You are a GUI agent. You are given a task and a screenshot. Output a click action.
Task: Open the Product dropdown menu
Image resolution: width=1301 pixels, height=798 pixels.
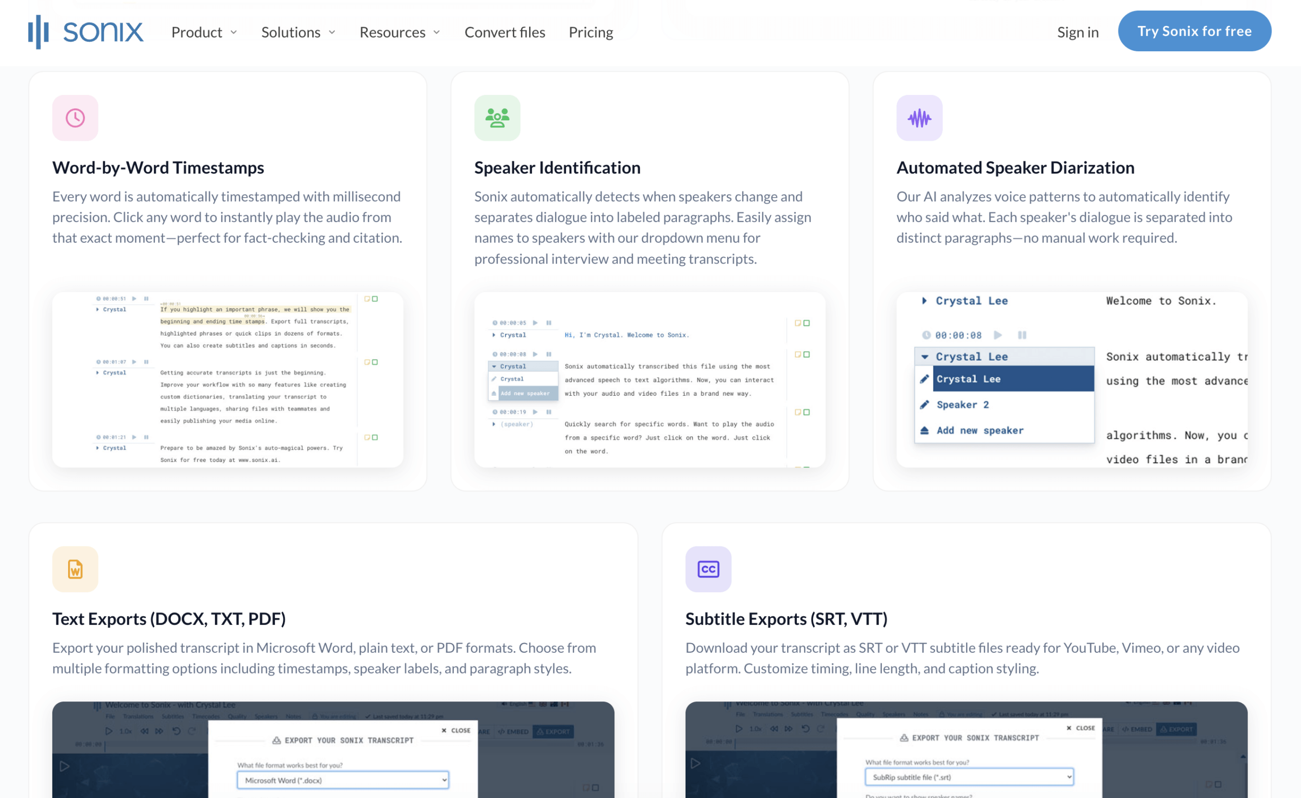[204, 32]
